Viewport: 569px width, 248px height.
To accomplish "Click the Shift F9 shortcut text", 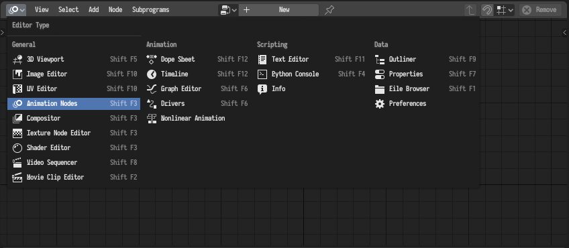I will tap(462, 60).
